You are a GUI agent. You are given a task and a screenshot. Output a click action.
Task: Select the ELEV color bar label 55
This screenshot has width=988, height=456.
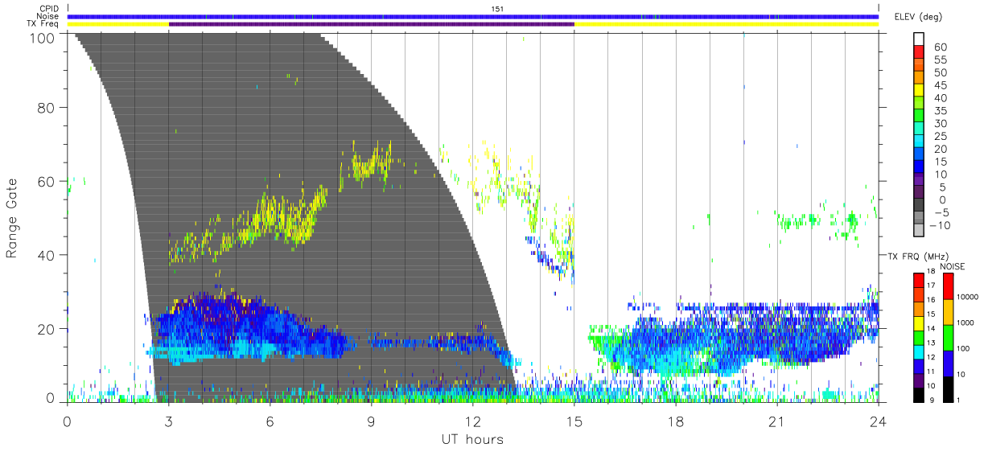[941, 60]
